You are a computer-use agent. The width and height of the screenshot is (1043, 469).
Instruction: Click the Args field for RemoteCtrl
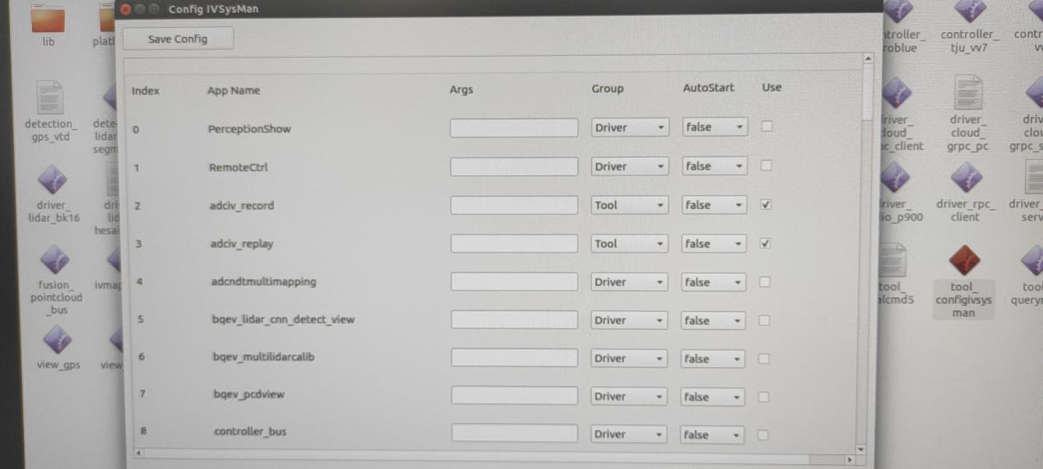point(514,166)
